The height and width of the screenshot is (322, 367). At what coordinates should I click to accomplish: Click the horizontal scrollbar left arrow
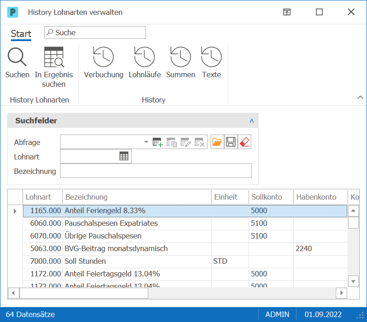pos(14,293)
